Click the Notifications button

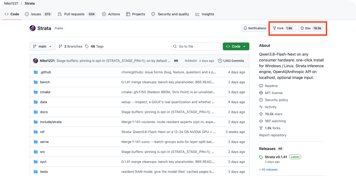(255, 28)
